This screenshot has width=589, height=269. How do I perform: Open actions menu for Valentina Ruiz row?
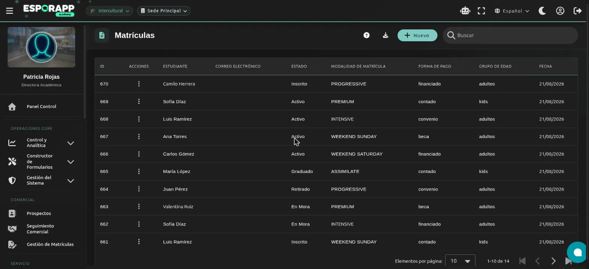pos(139,207)
